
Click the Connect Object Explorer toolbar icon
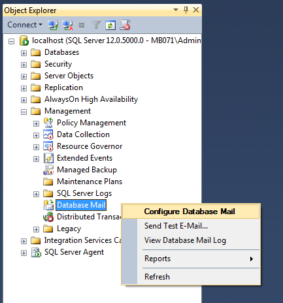53,25
